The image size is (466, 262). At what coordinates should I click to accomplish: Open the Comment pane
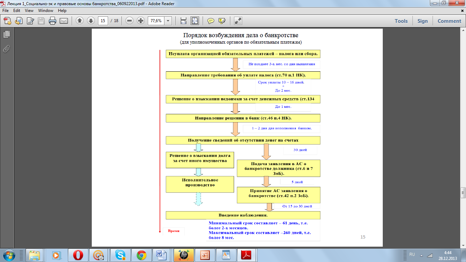point(449,21)
